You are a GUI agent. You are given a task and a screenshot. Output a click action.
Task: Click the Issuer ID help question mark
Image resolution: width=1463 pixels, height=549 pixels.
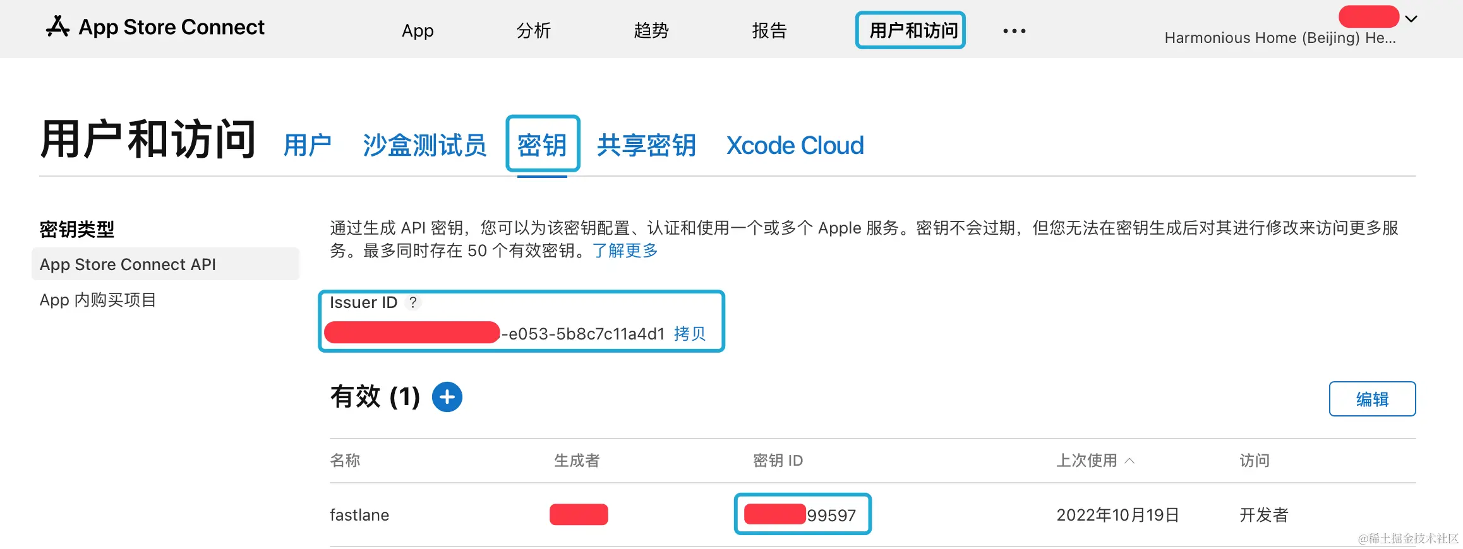click(413, 302)
